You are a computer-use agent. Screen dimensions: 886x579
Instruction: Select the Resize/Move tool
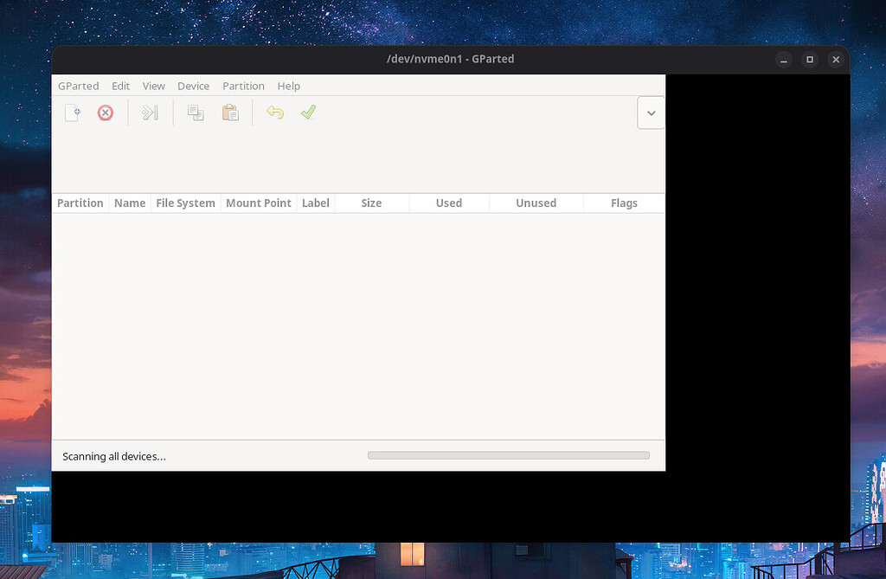tap(149, 113)
